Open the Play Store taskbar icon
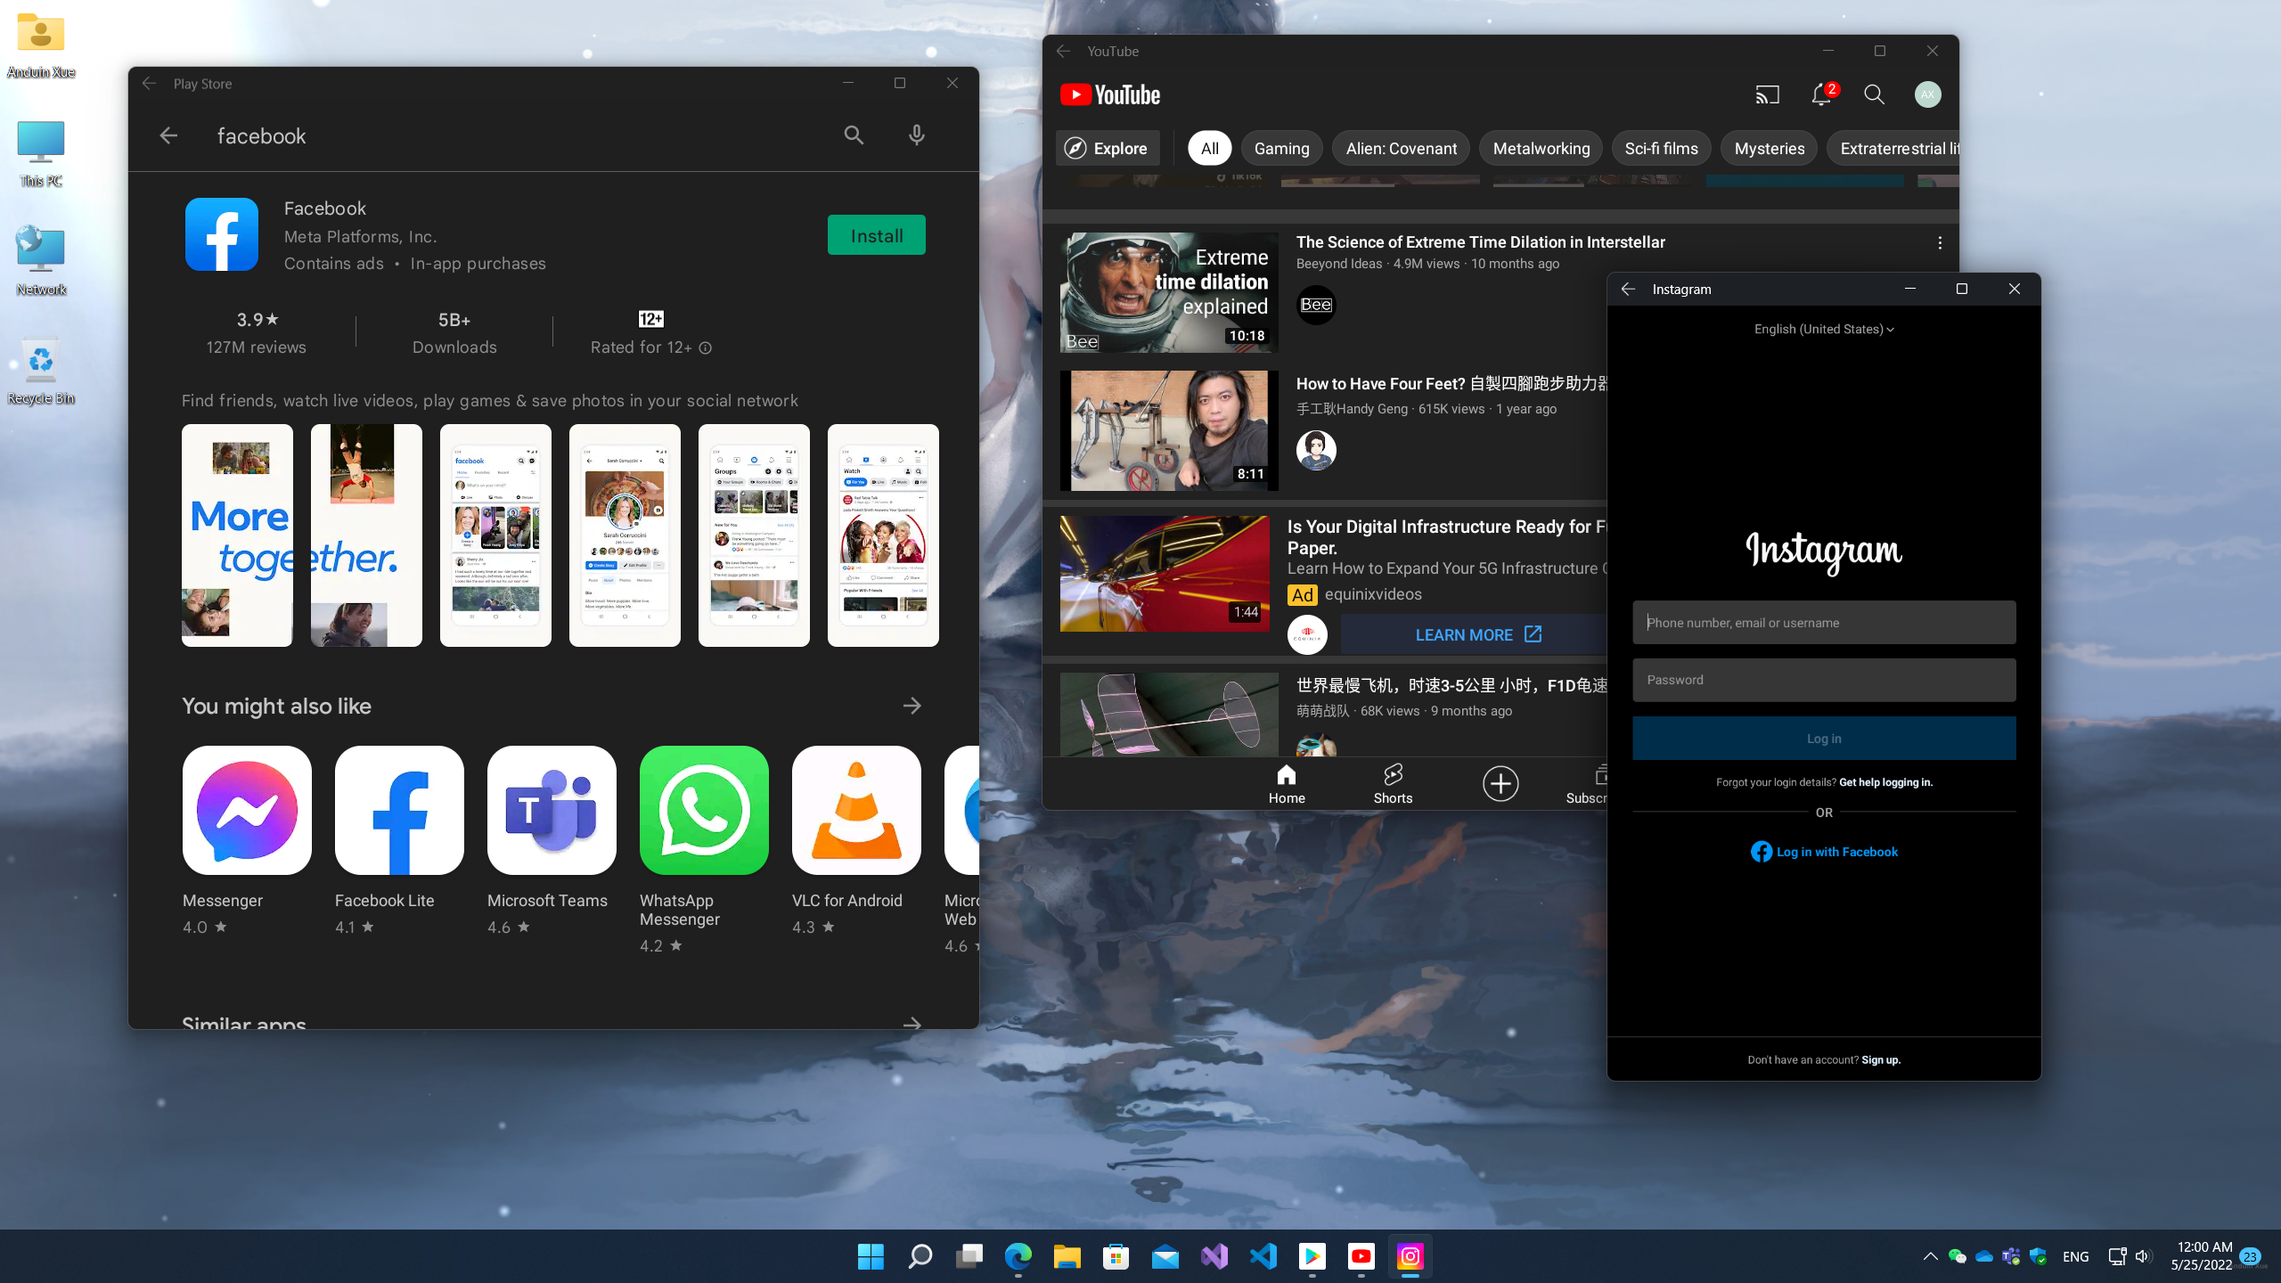Viewport: 2281px width, 1283px height. click(x=1312, y=1256)
